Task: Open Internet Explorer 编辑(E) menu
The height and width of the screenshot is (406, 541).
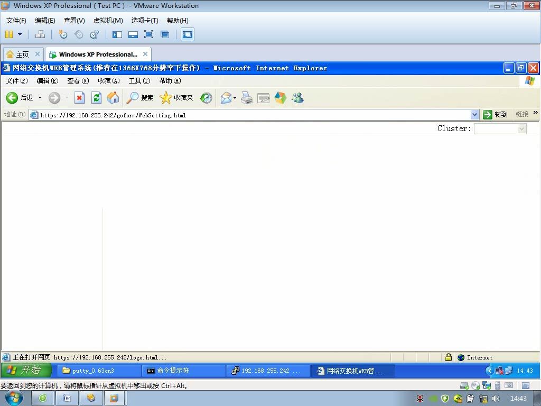Action: (x=48, y=81)
